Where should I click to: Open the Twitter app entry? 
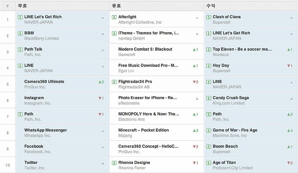[x=31, y=163]
